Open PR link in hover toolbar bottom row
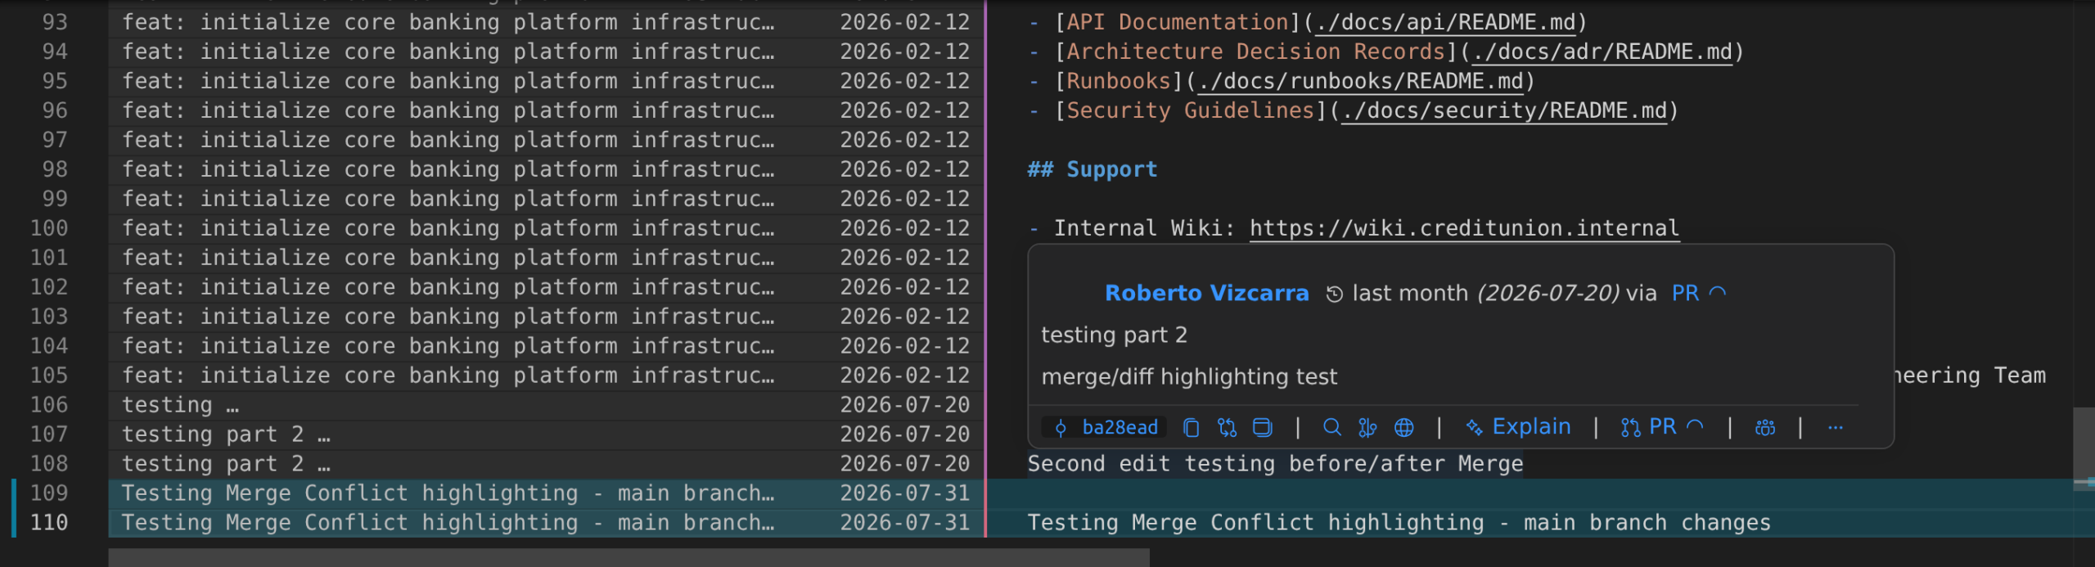Image resolution: width=2095 pixels, height=567 pixels. point(1661,427)
